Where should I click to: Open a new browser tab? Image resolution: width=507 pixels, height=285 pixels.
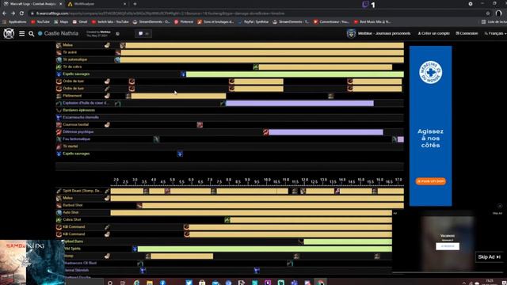click(x=135, y=4)
